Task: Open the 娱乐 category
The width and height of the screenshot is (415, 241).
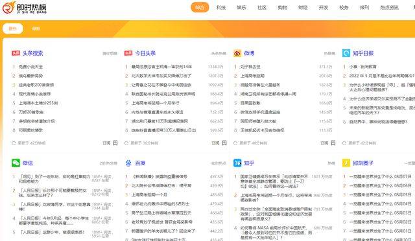Action: (241, 7)
